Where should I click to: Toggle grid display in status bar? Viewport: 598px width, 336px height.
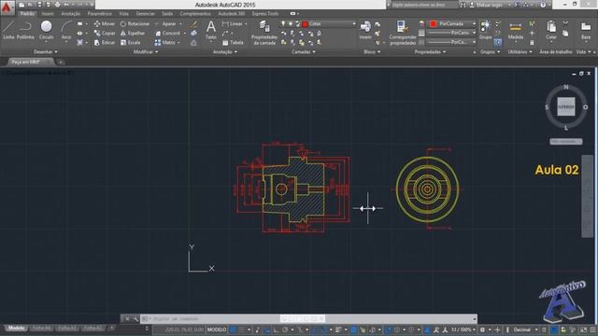pos(233,329)
